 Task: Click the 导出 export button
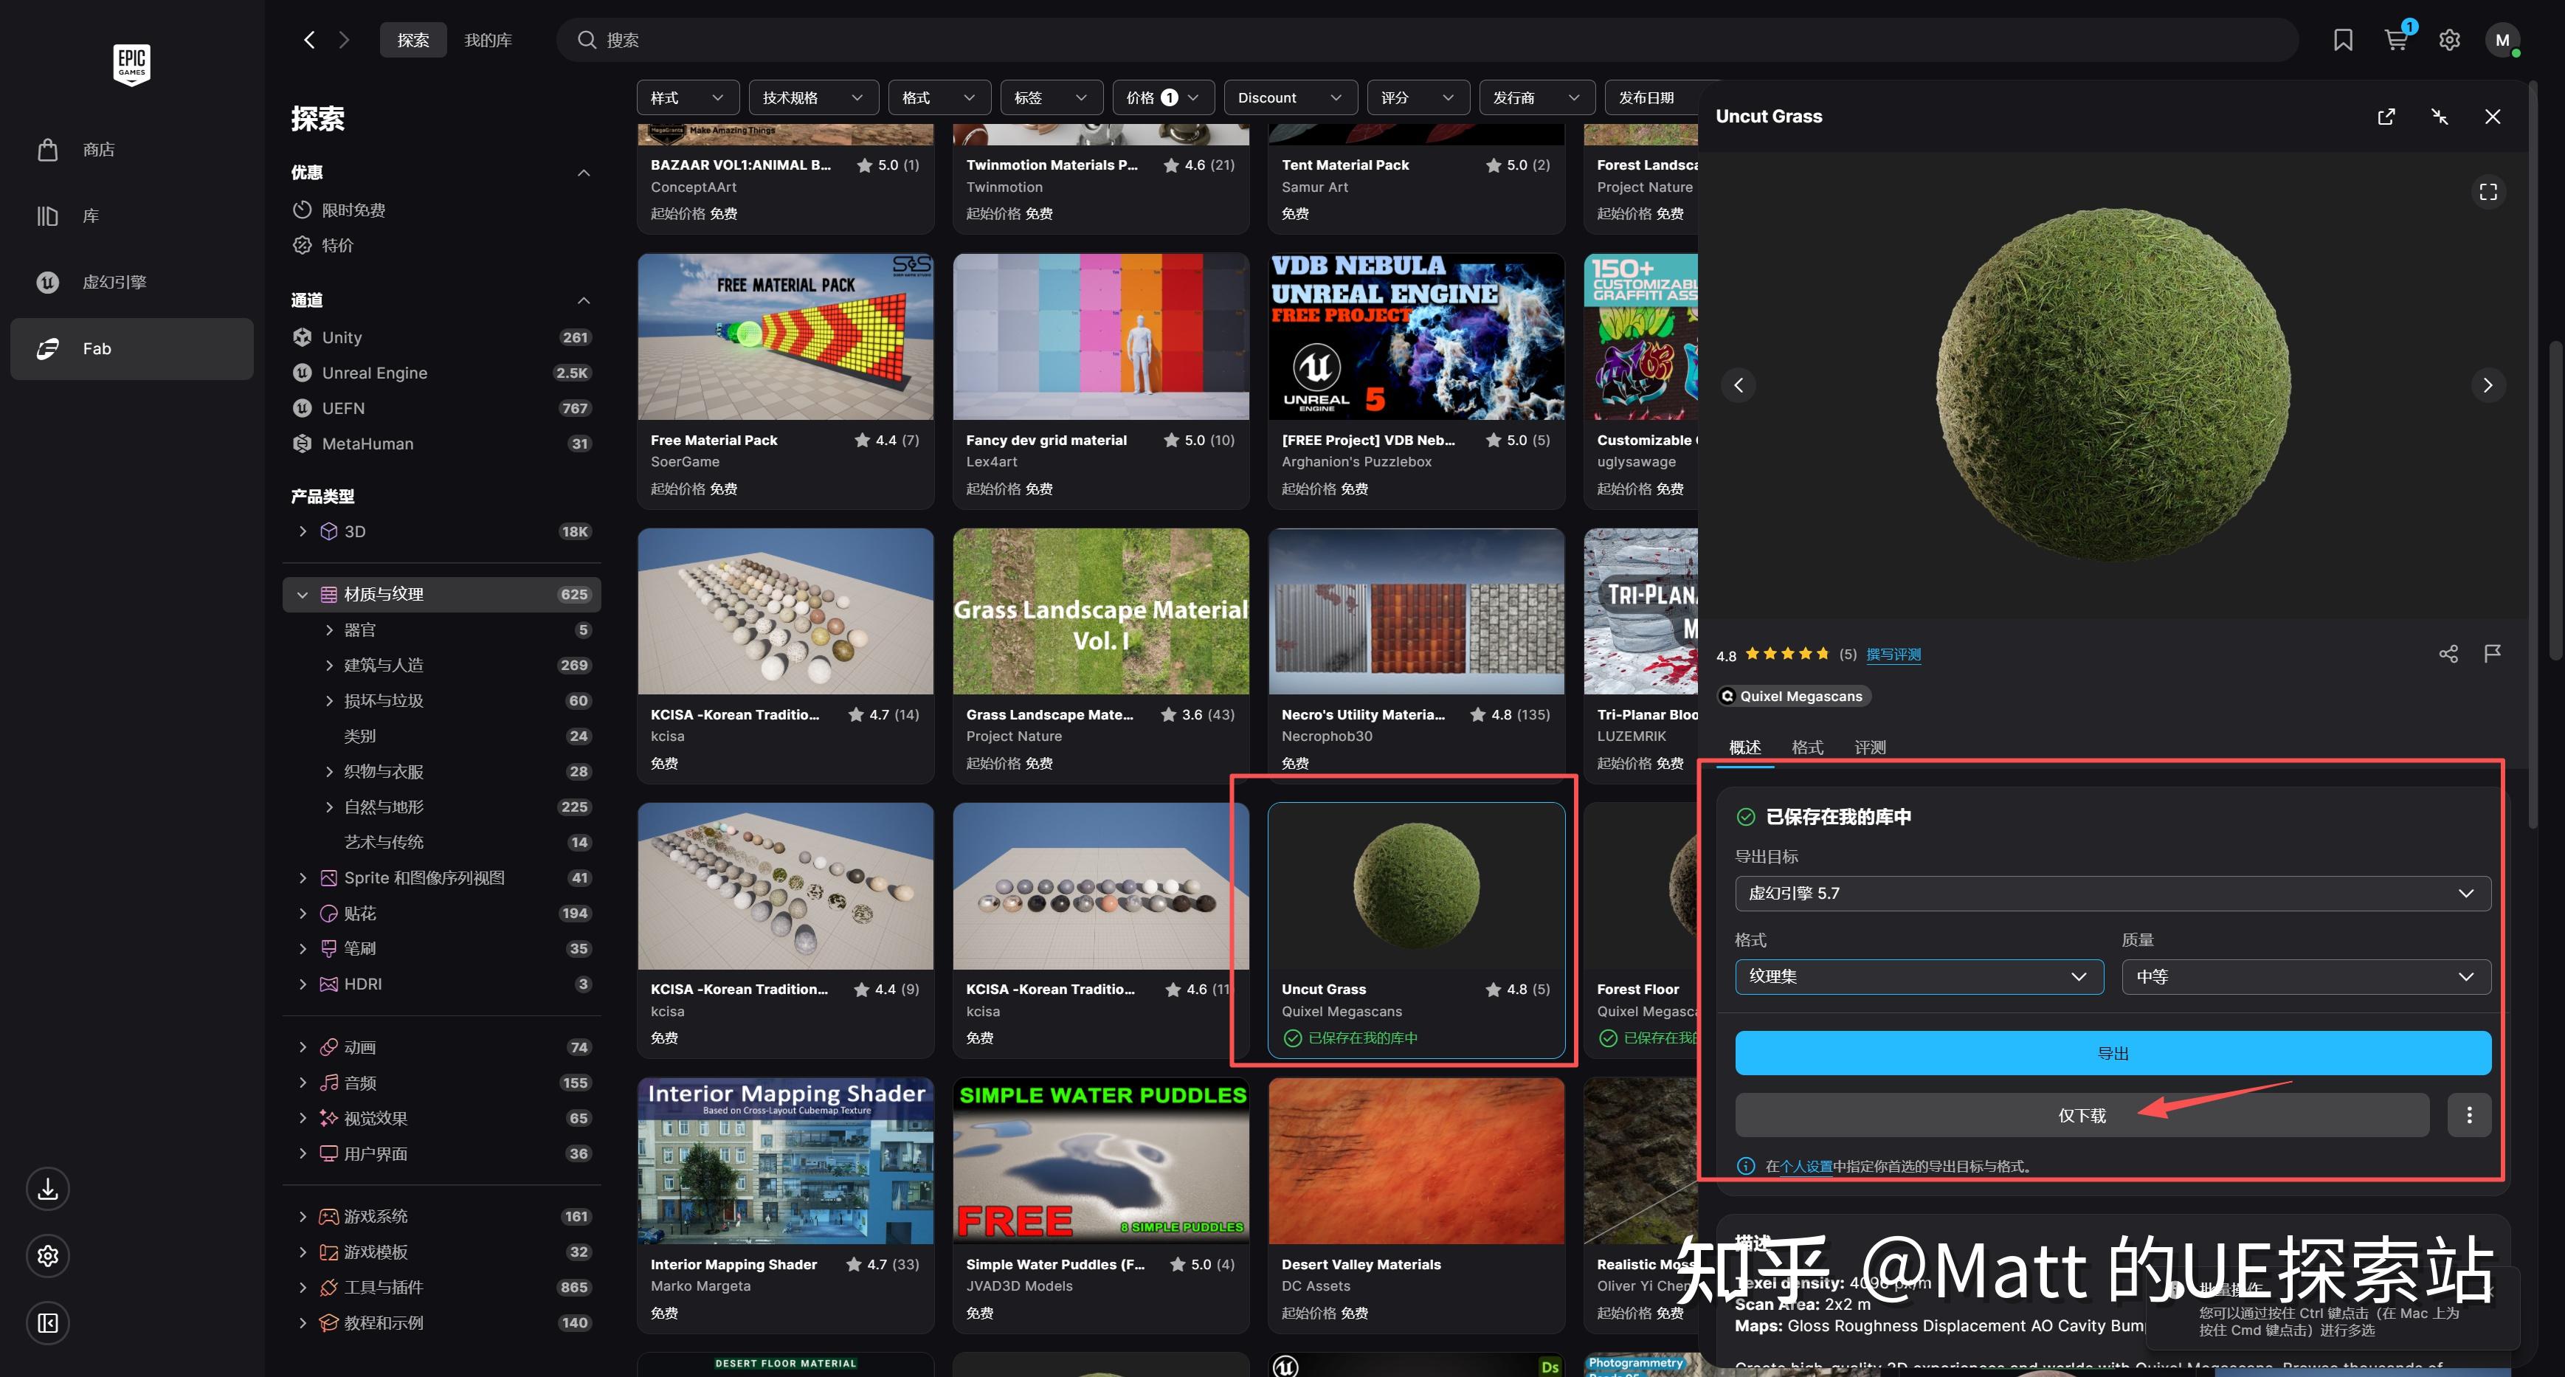2113,1052
